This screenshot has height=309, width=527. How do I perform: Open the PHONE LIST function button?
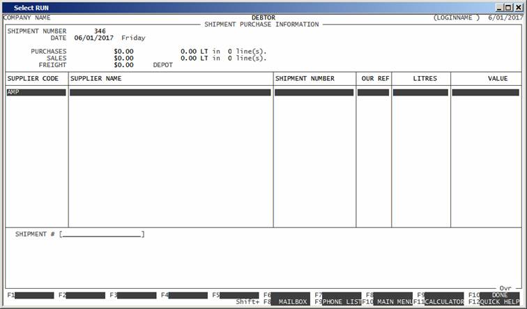[x=342, y=302]
